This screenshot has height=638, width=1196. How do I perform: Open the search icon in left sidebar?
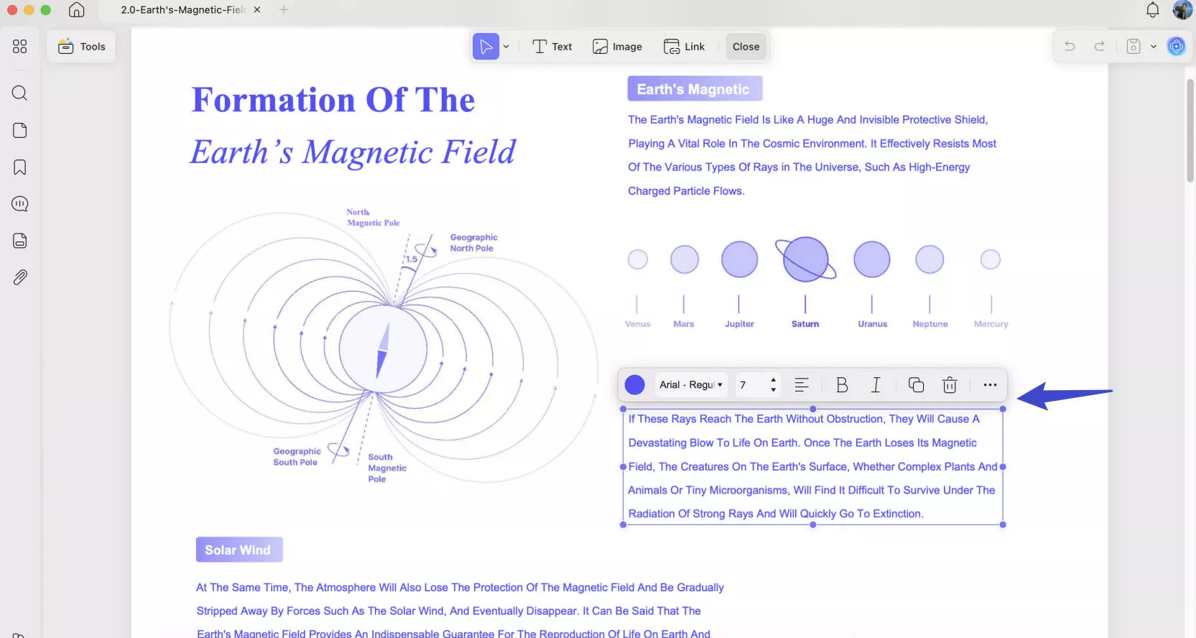point(20,93)
